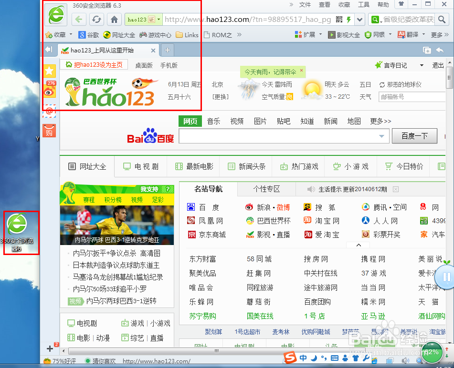Open the shopping 购 sidebar icon
Screen dimensions: 454x368
pyautogui.click(x=50, y=131)
